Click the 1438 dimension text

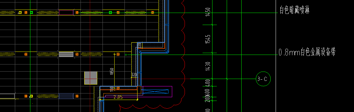tap(208, 66)
